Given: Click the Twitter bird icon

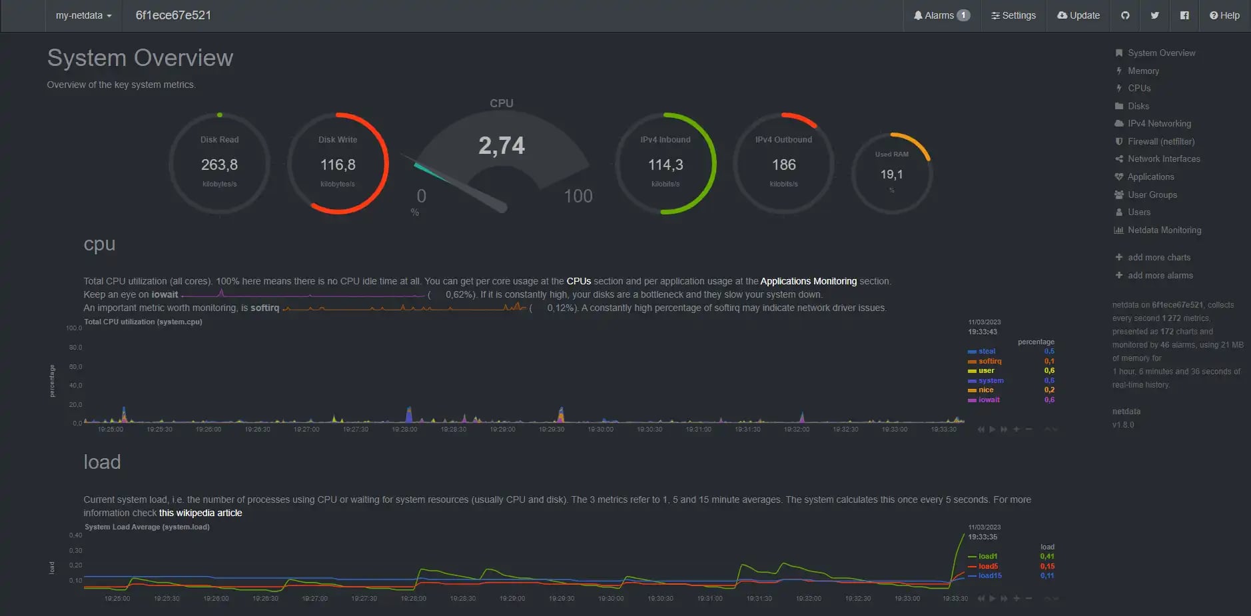Looking at the screenshot, I should coord(1154,15).
